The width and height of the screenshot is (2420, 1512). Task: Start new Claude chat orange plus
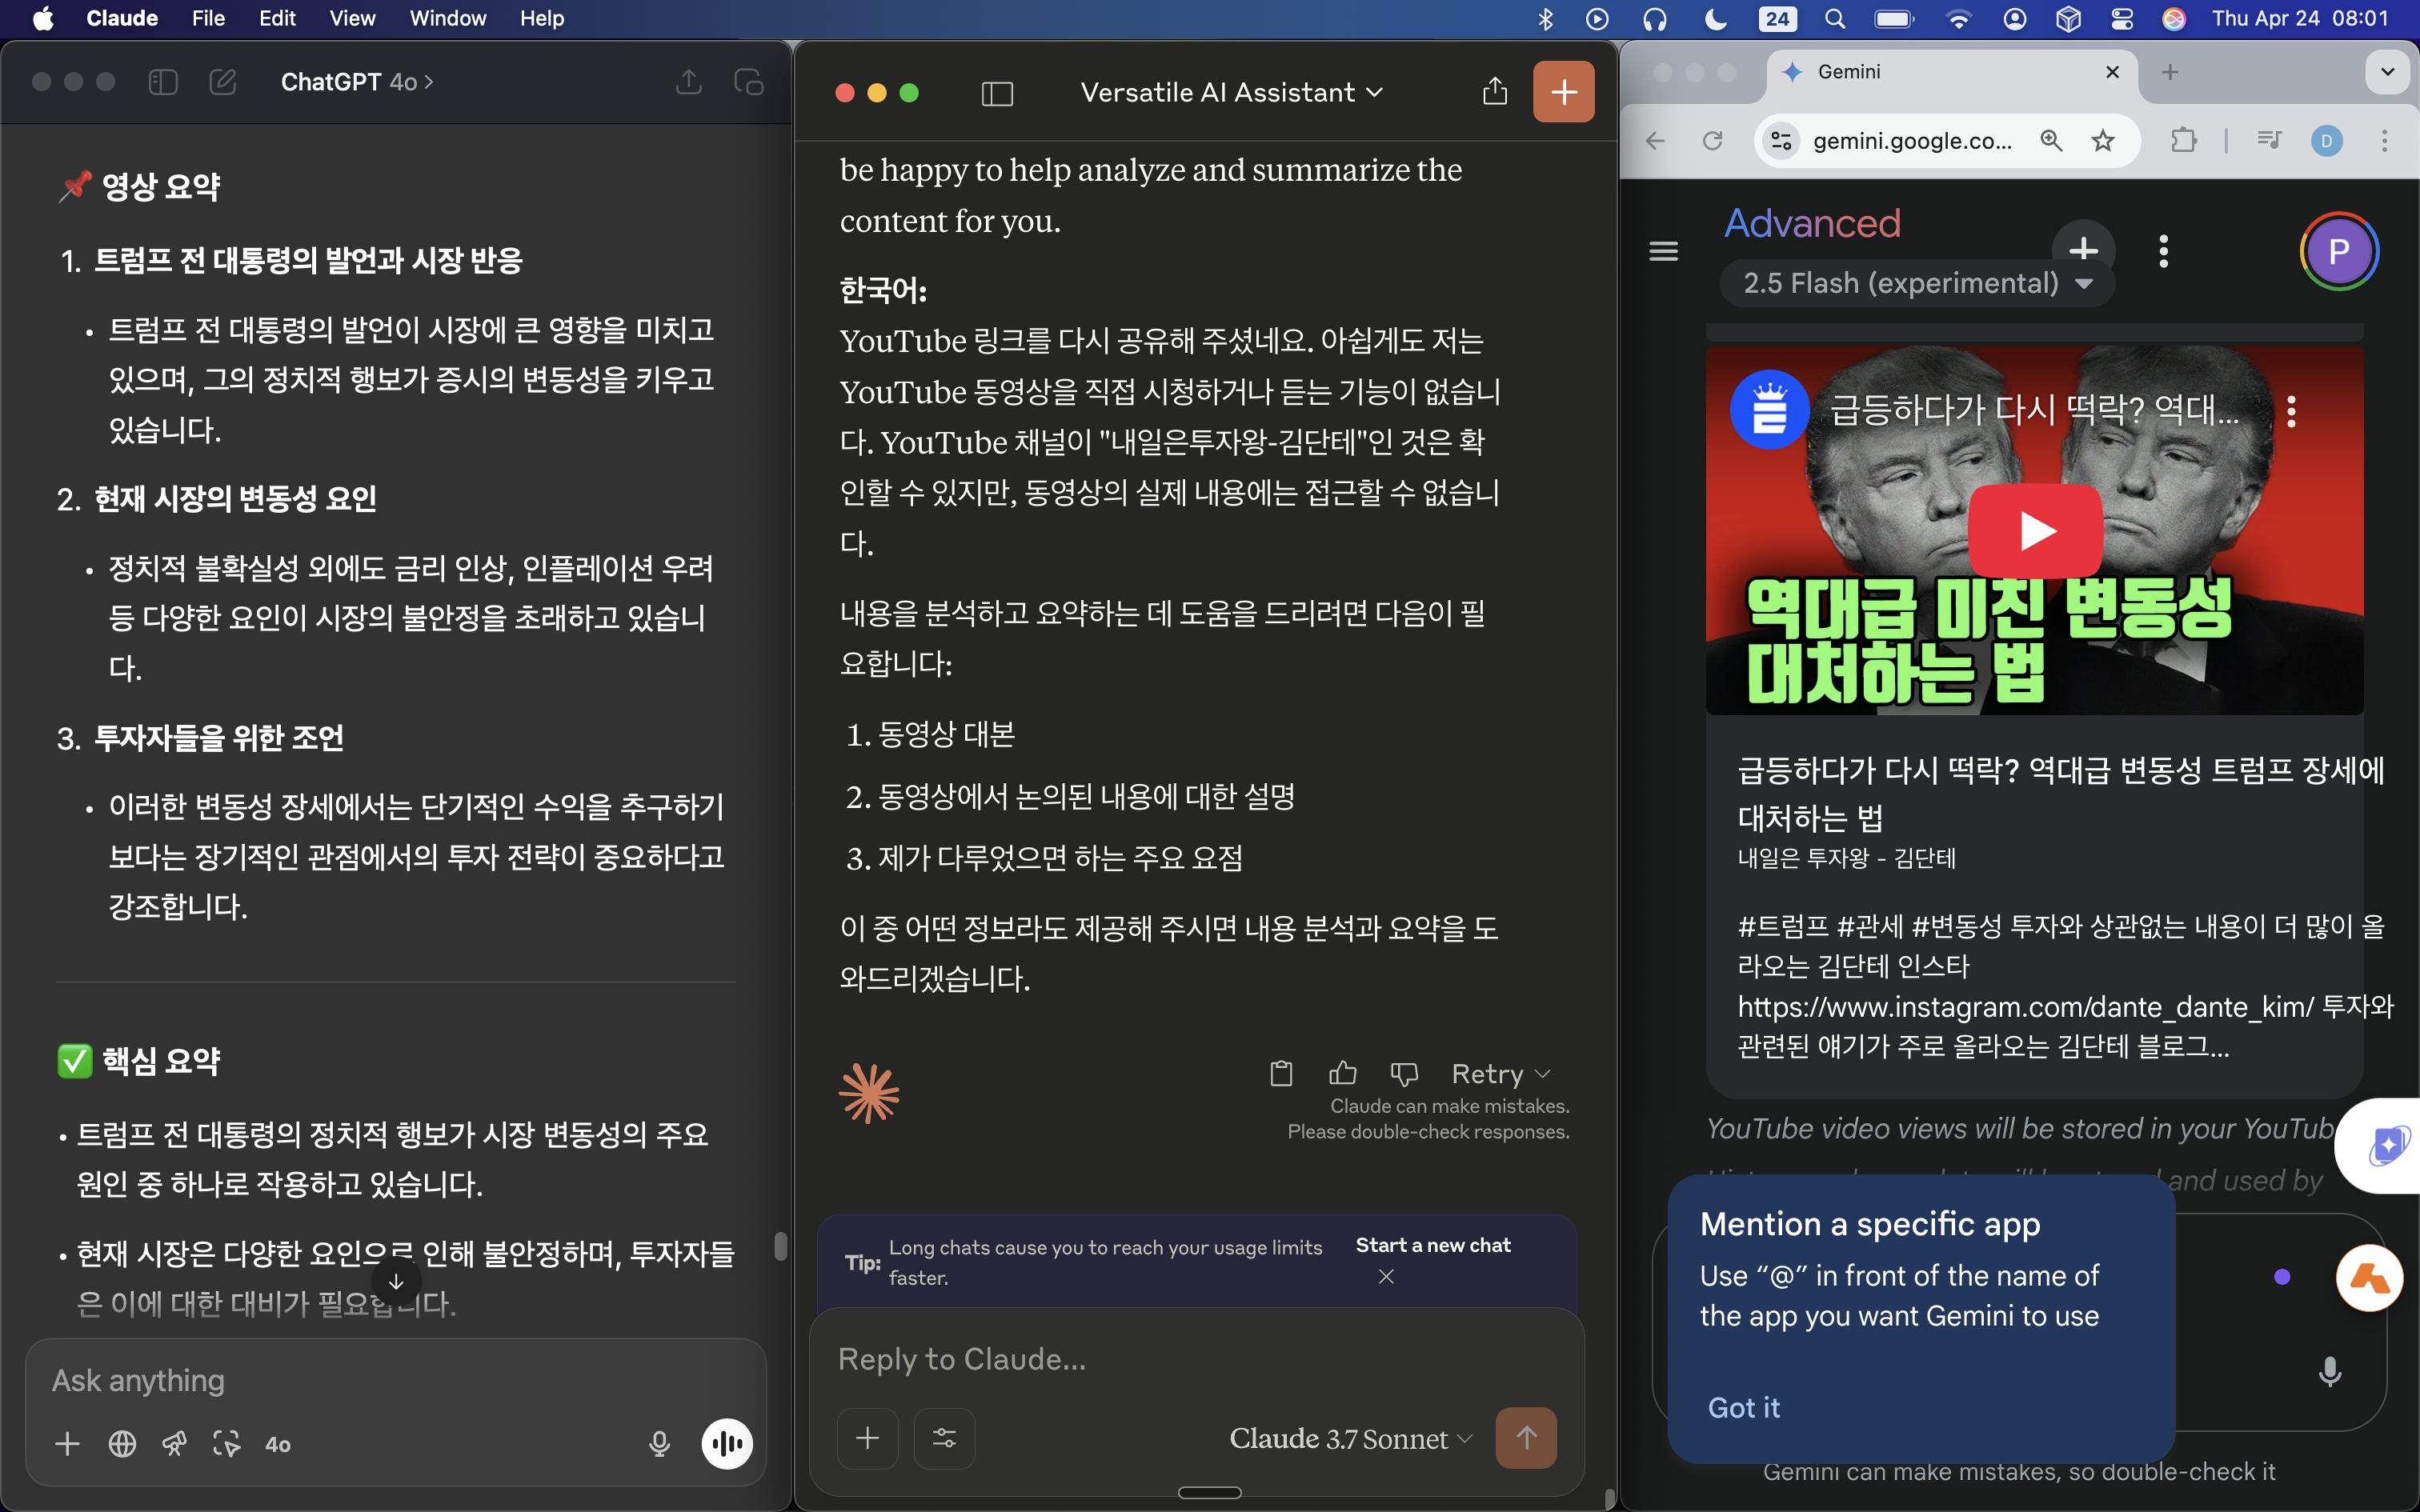tap(1564, 92)
